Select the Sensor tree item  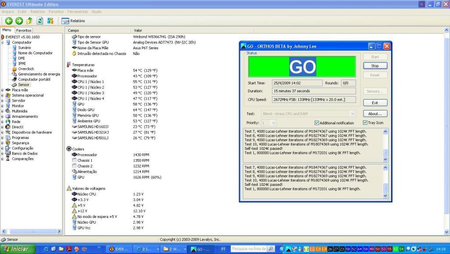pyautogui.click(x=24, y=85)
